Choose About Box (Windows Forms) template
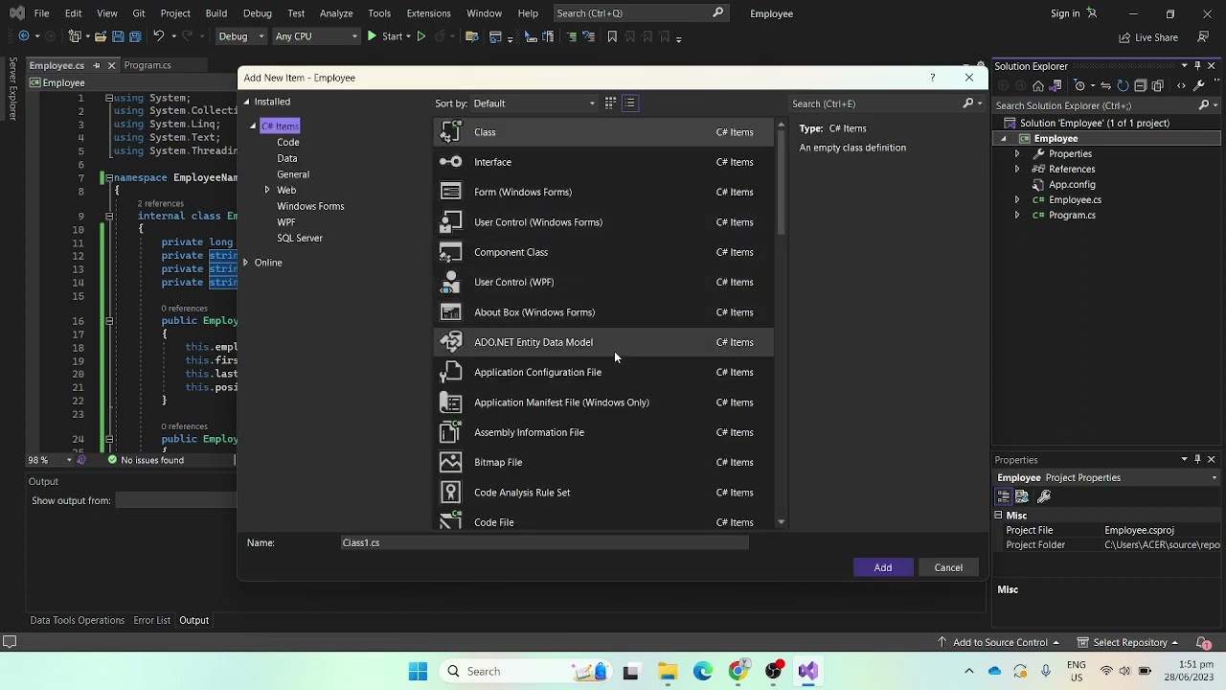 pos(603,312)
